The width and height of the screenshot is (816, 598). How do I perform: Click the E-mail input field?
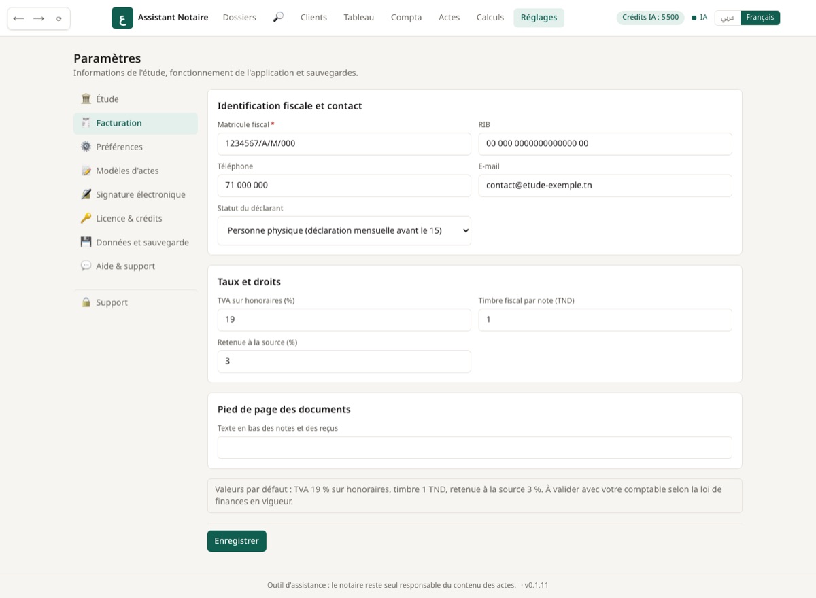(x=605, y=186)
